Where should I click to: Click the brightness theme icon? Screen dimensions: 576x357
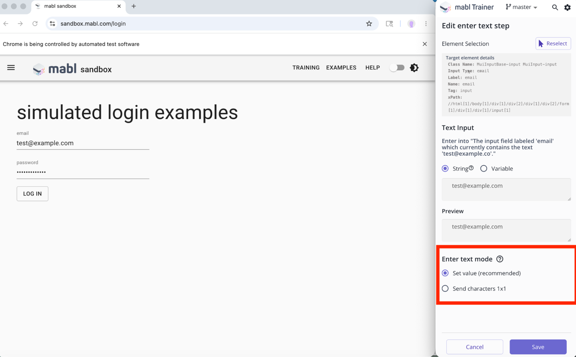414,68
